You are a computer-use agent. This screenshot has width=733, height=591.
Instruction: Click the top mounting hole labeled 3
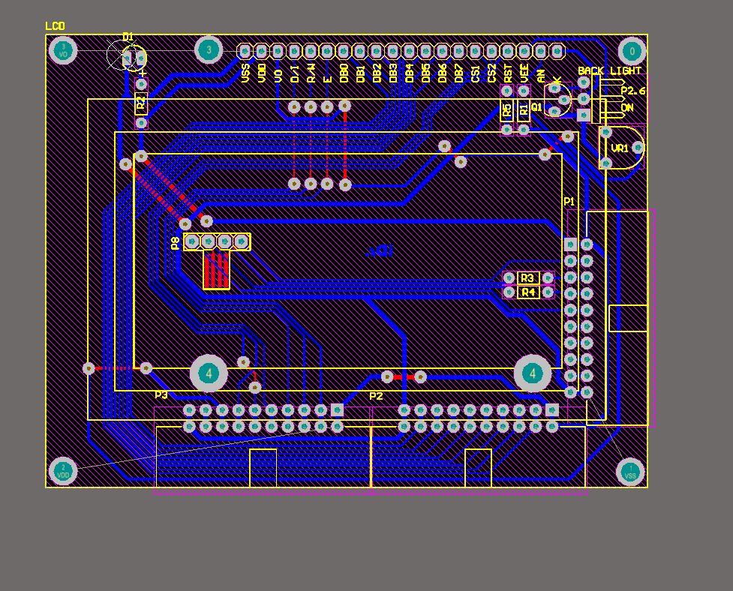pyautogui.click(x=209, y=51)
